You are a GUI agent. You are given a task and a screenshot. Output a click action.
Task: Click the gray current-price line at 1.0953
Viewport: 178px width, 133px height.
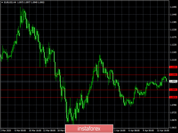(x=85, y=81)
